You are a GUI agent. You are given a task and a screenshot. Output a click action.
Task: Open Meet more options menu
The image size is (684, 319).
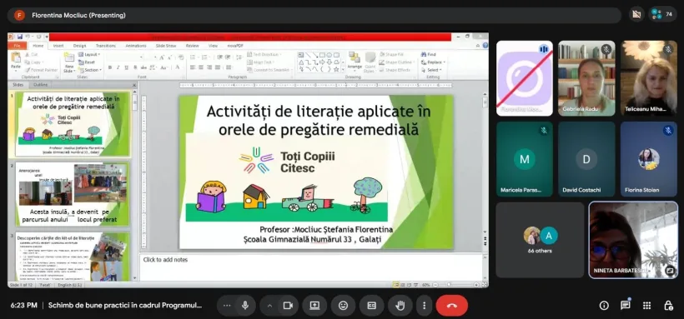click(424, 306)
